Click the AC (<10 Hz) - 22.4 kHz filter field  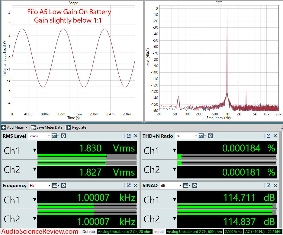tap(263, 232)
